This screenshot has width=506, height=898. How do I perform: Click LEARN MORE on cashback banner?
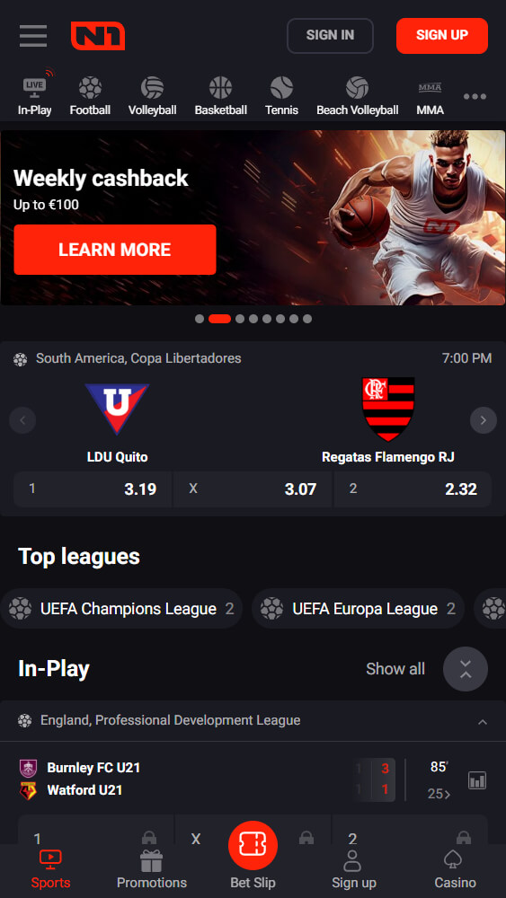pyautogui.click(x=115, y=250)
